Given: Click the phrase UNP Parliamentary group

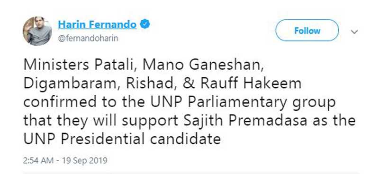Looking at the screenshot, I should coord(243,103).
